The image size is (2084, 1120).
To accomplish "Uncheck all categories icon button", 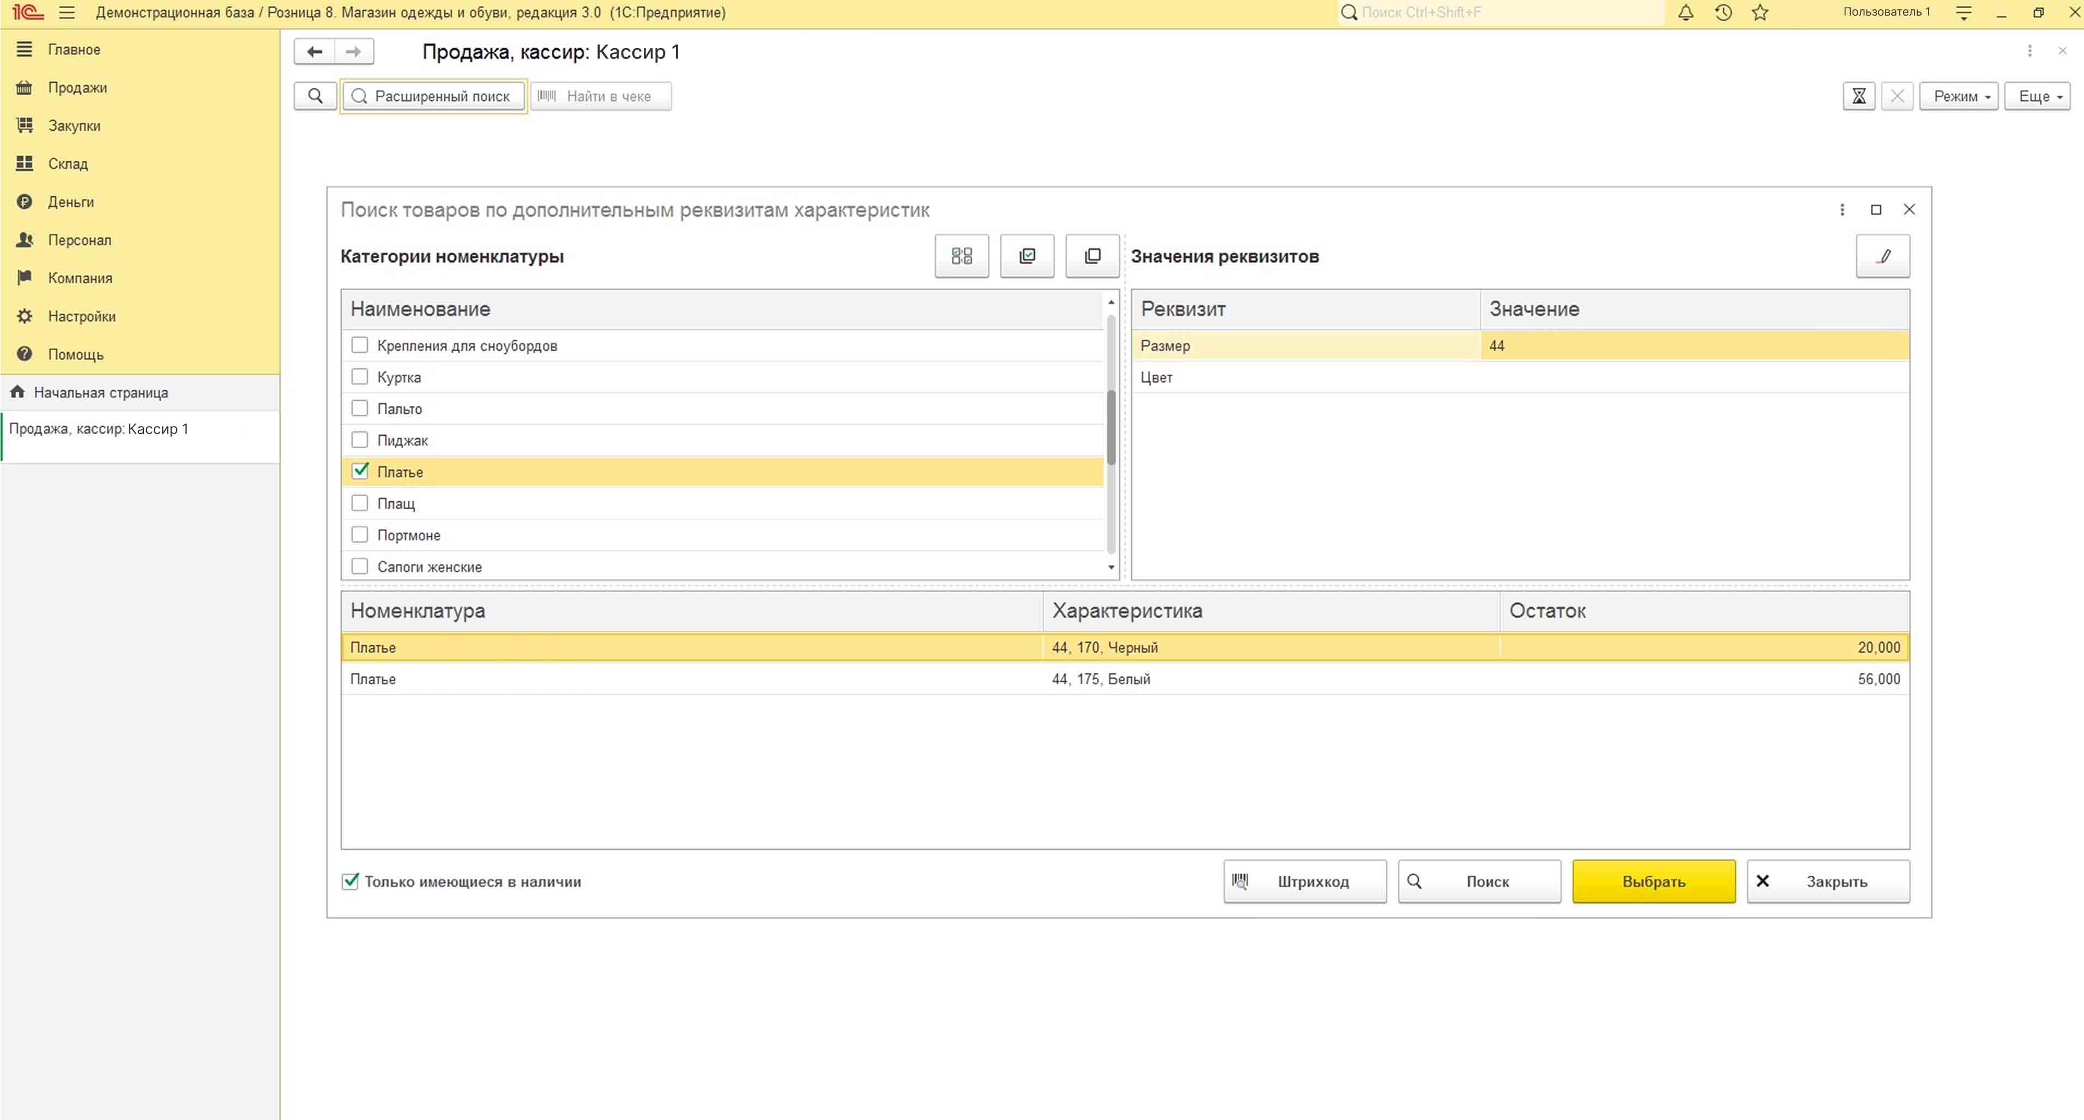I will 1092,257.
